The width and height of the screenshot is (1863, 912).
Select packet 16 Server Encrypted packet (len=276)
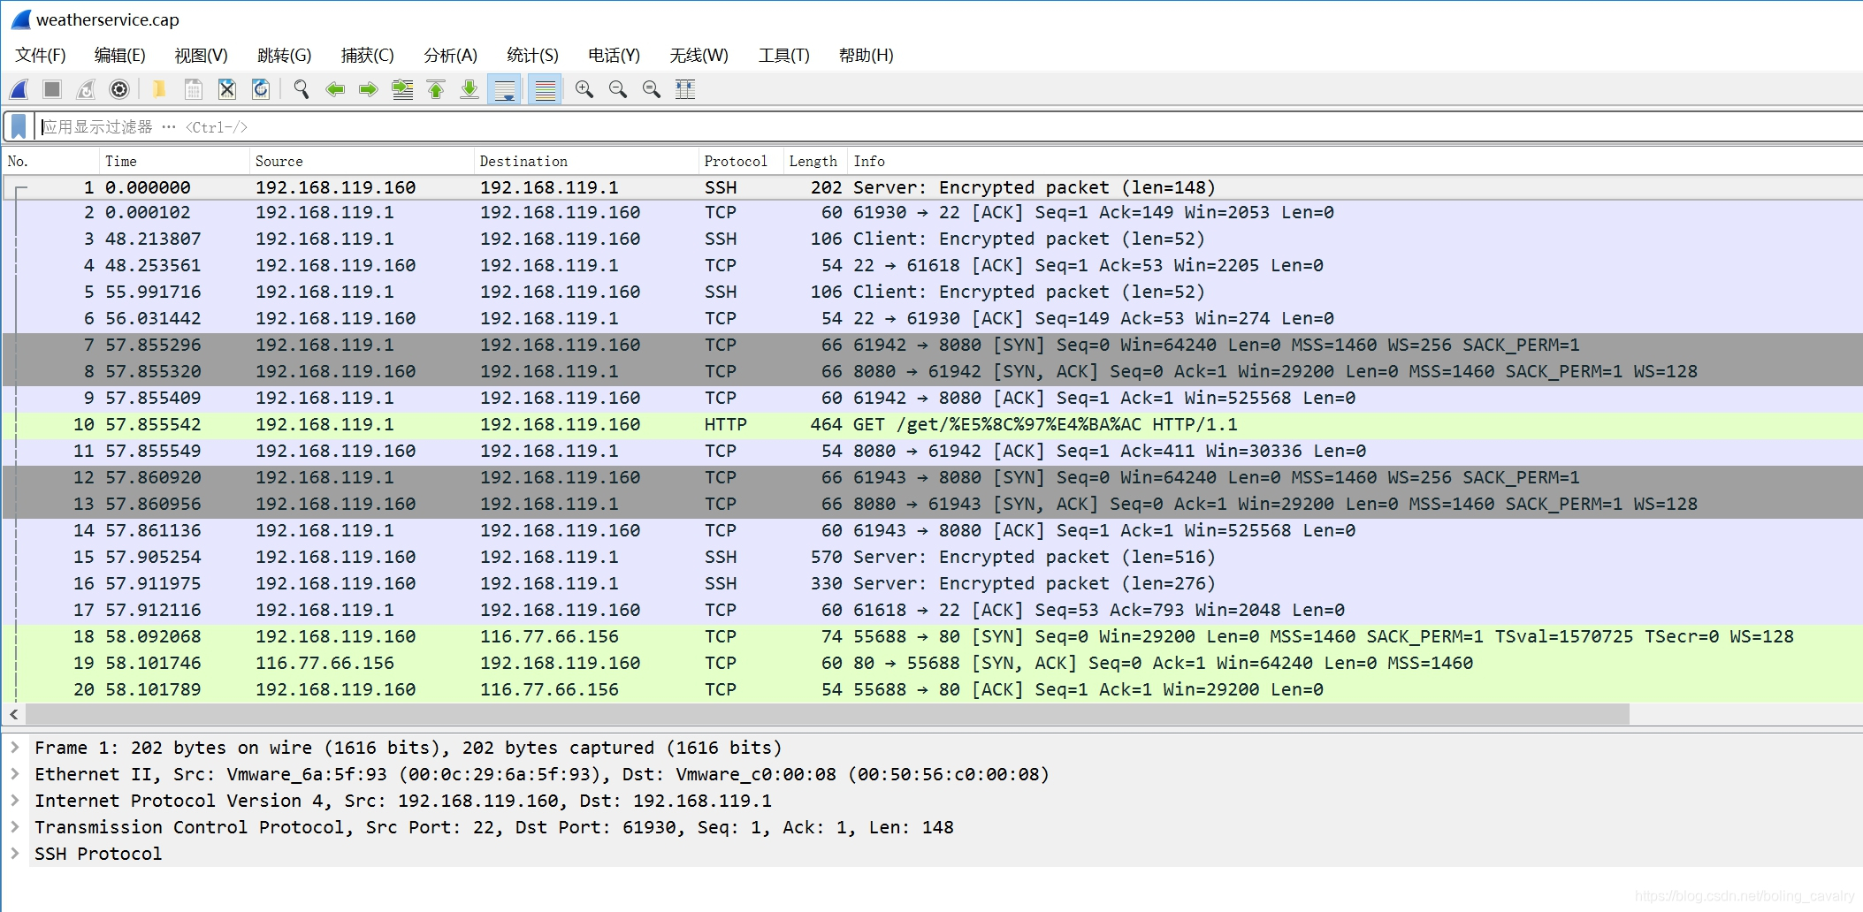tap(932, 584)
